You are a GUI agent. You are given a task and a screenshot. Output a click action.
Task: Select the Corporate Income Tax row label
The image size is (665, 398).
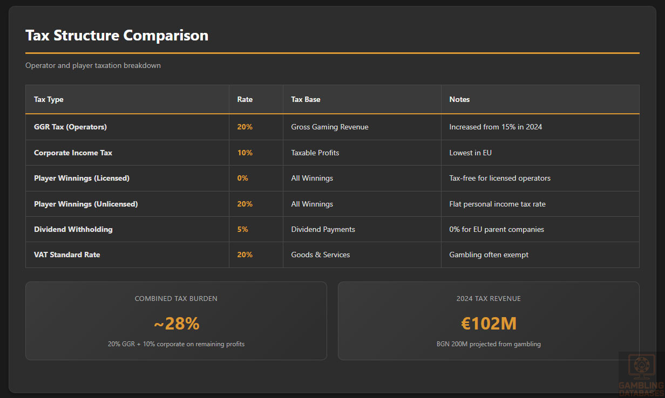pos(73,153)
